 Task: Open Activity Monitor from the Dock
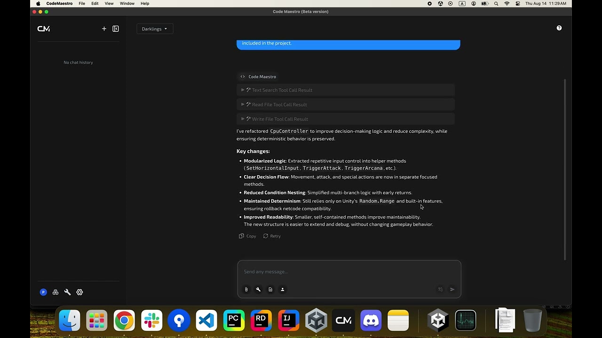click(466, 321)
